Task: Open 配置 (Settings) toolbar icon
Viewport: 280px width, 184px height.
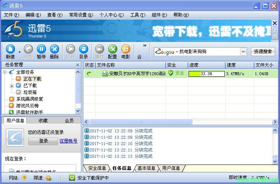Action: 112,49
